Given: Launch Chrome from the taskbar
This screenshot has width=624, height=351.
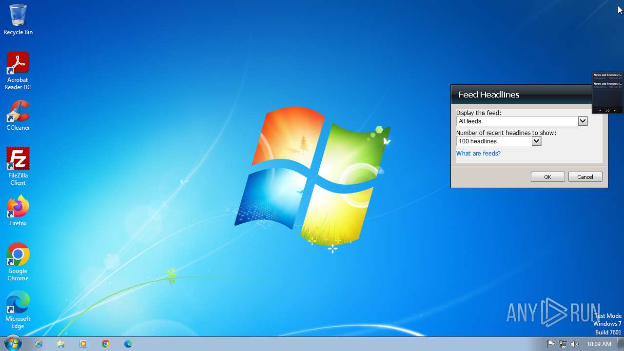Looking at the screenshot, I should pyautogui.click(x=106, y=344).
